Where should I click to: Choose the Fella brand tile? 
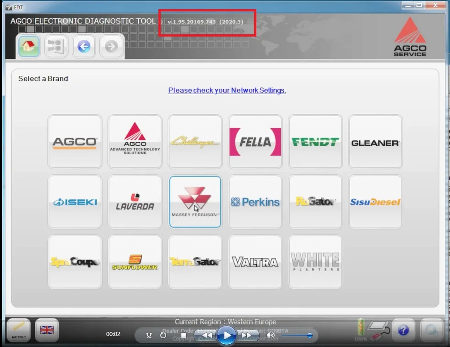pos(255,142)
